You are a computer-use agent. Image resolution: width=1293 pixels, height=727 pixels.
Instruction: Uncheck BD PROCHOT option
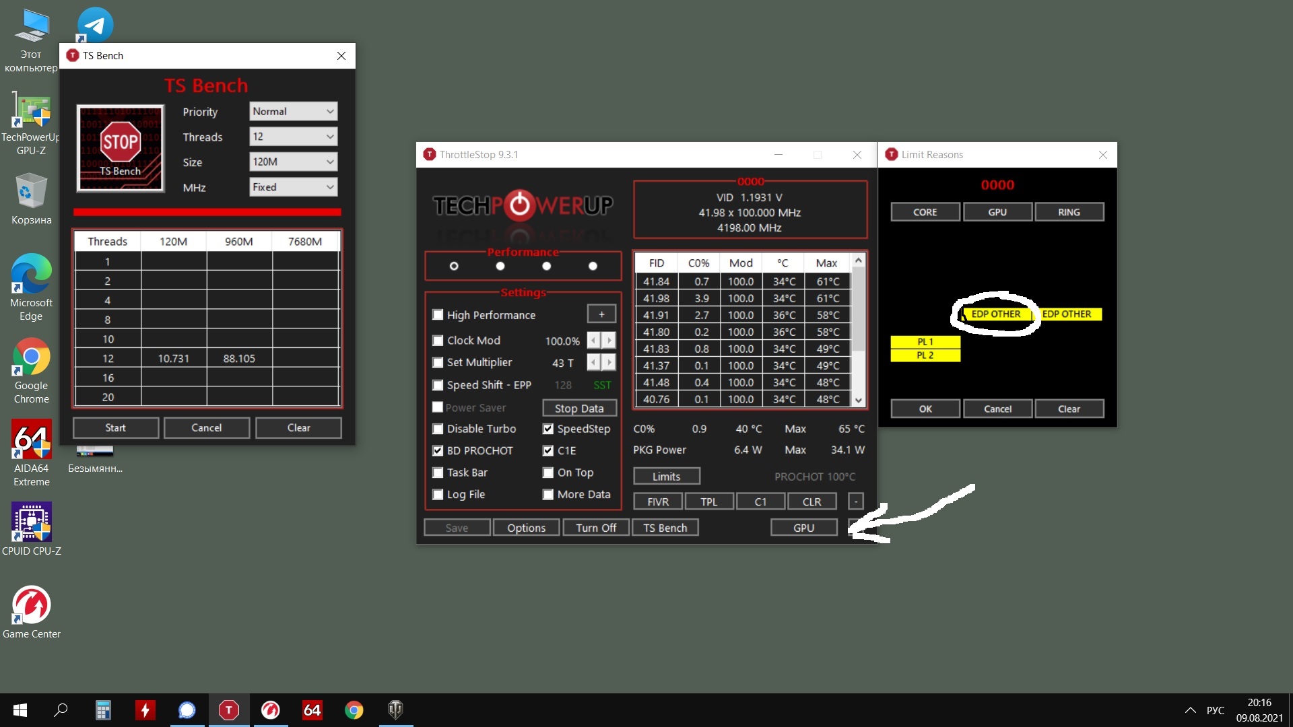point(438,450)
